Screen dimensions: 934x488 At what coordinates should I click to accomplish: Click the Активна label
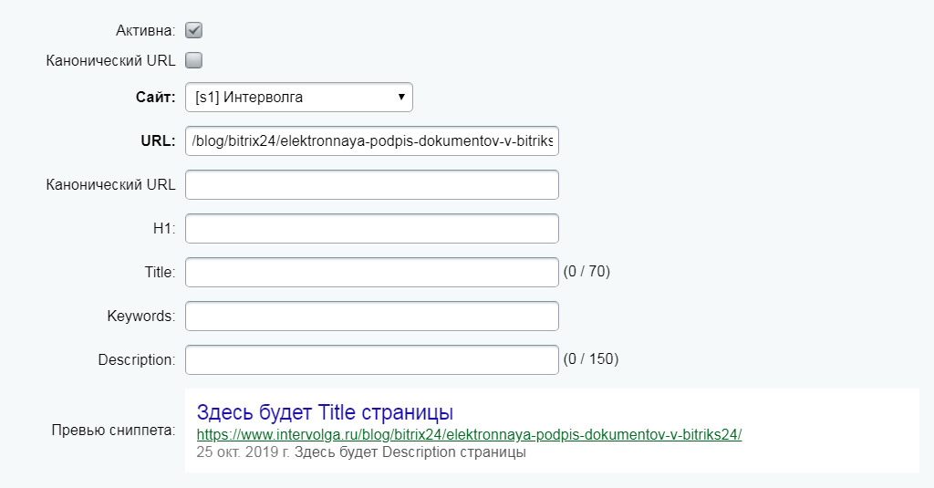(x=145, y=30)
